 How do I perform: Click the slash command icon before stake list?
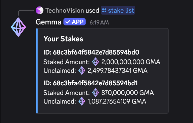tap(104, 10)
